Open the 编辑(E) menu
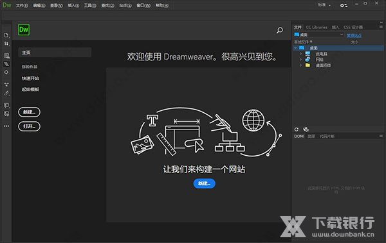The width and height of the screenshot is (386, 243). pos(39,5)
